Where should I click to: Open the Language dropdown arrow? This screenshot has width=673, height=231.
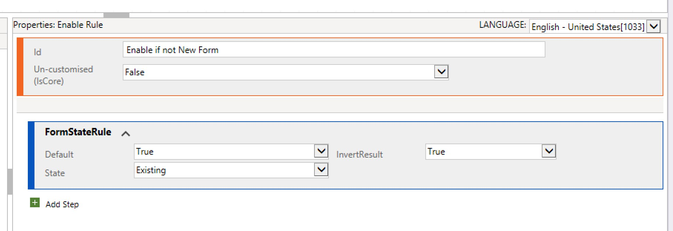click(x=654, y=26)
